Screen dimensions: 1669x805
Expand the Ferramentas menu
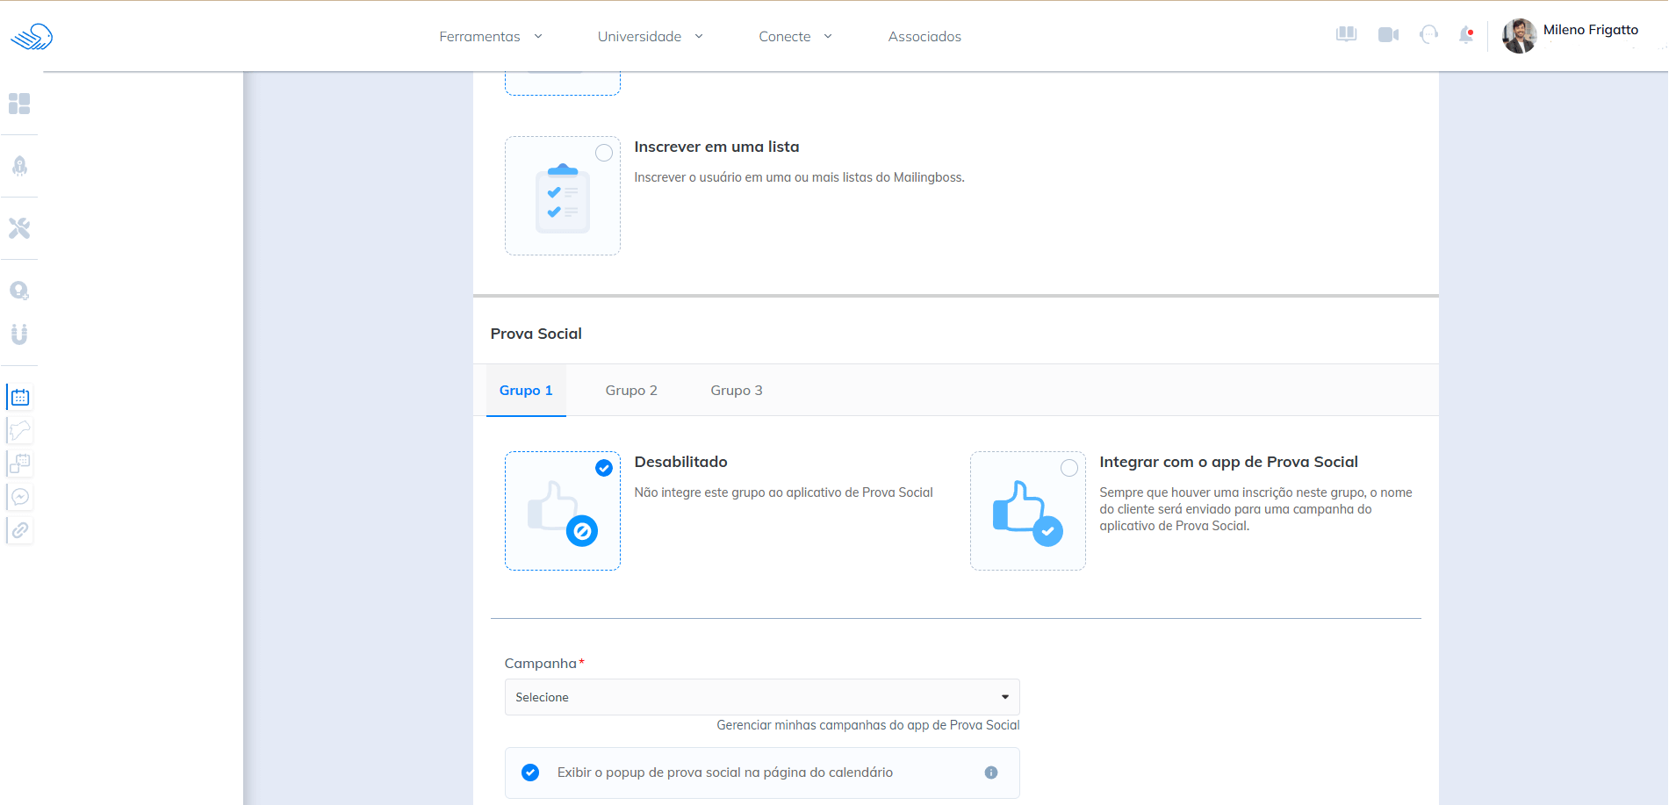pos(490,36)
